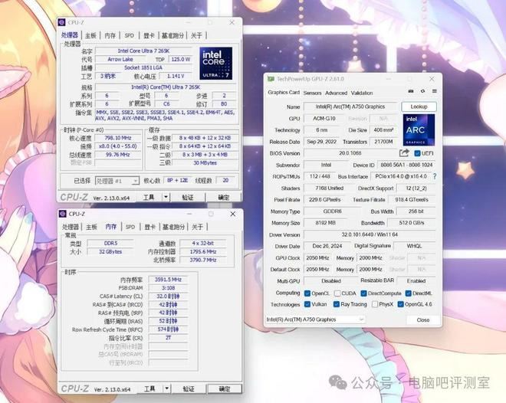Toggle the UEFI checkbox
This screenshot has width=506, height=403.
coord(417,153)
